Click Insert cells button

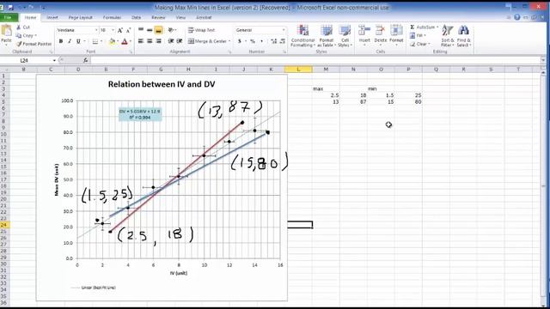(364, 36)
